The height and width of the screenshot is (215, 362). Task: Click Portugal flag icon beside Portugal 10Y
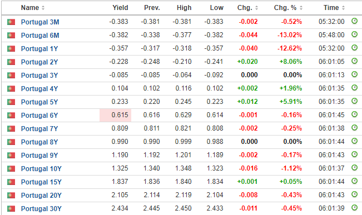pyautogui.click(x=11, y=169)
